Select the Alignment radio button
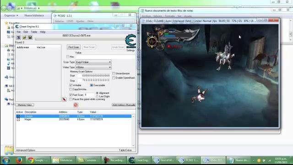 [x=97, y=93]
